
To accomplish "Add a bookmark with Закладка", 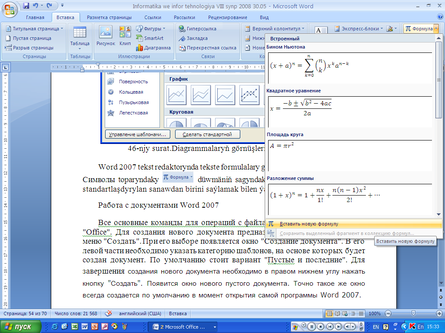I will [193, 38].
